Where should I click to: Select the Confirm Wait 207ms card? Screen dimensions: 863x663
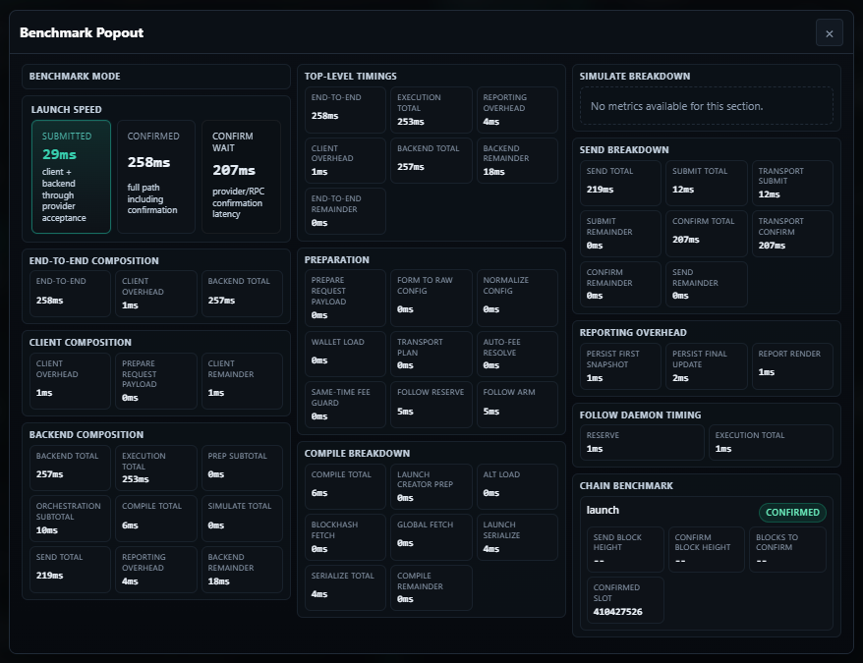point(242,177)
